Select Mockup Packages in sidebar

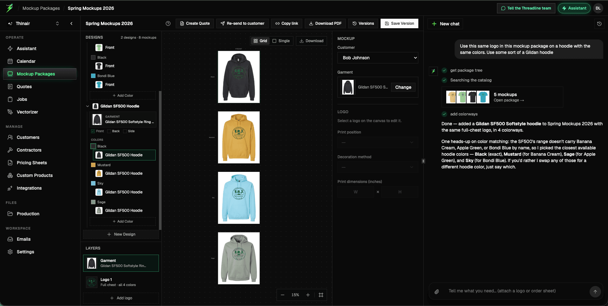[x=40, y=74]
